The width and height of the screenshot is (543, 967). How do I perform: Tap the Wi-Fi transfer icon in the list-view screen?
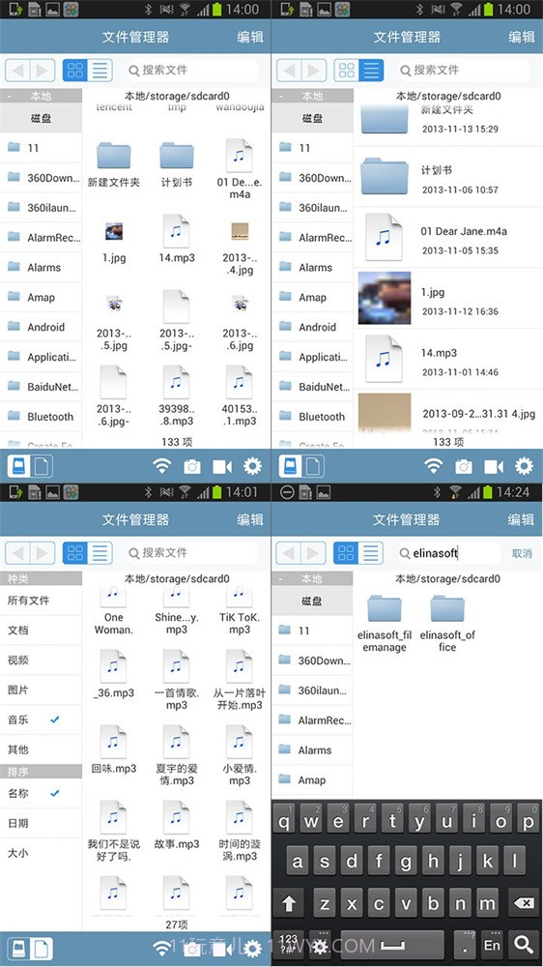[x=433, y=466]
